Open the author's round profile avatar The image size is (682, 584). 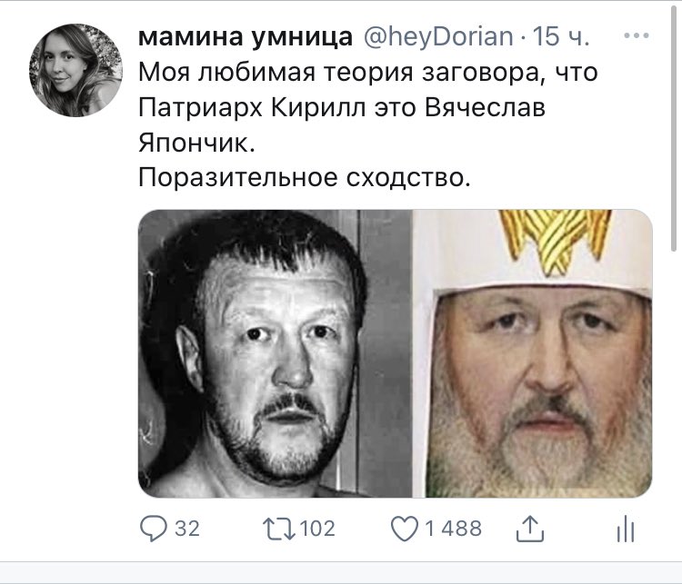[x=75, y=70]
